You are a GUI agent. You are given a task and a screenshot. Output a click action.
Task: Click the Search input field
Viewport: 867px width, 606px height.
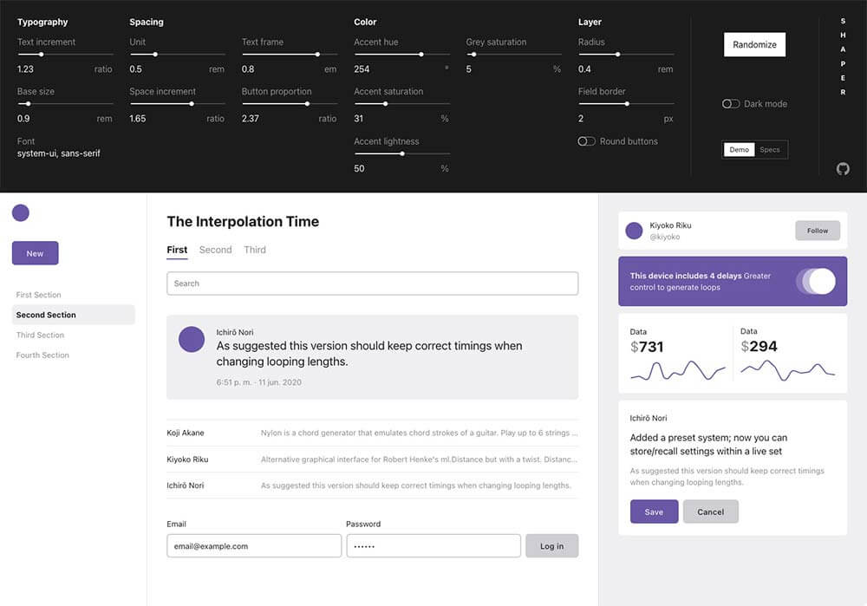point(372,283)
